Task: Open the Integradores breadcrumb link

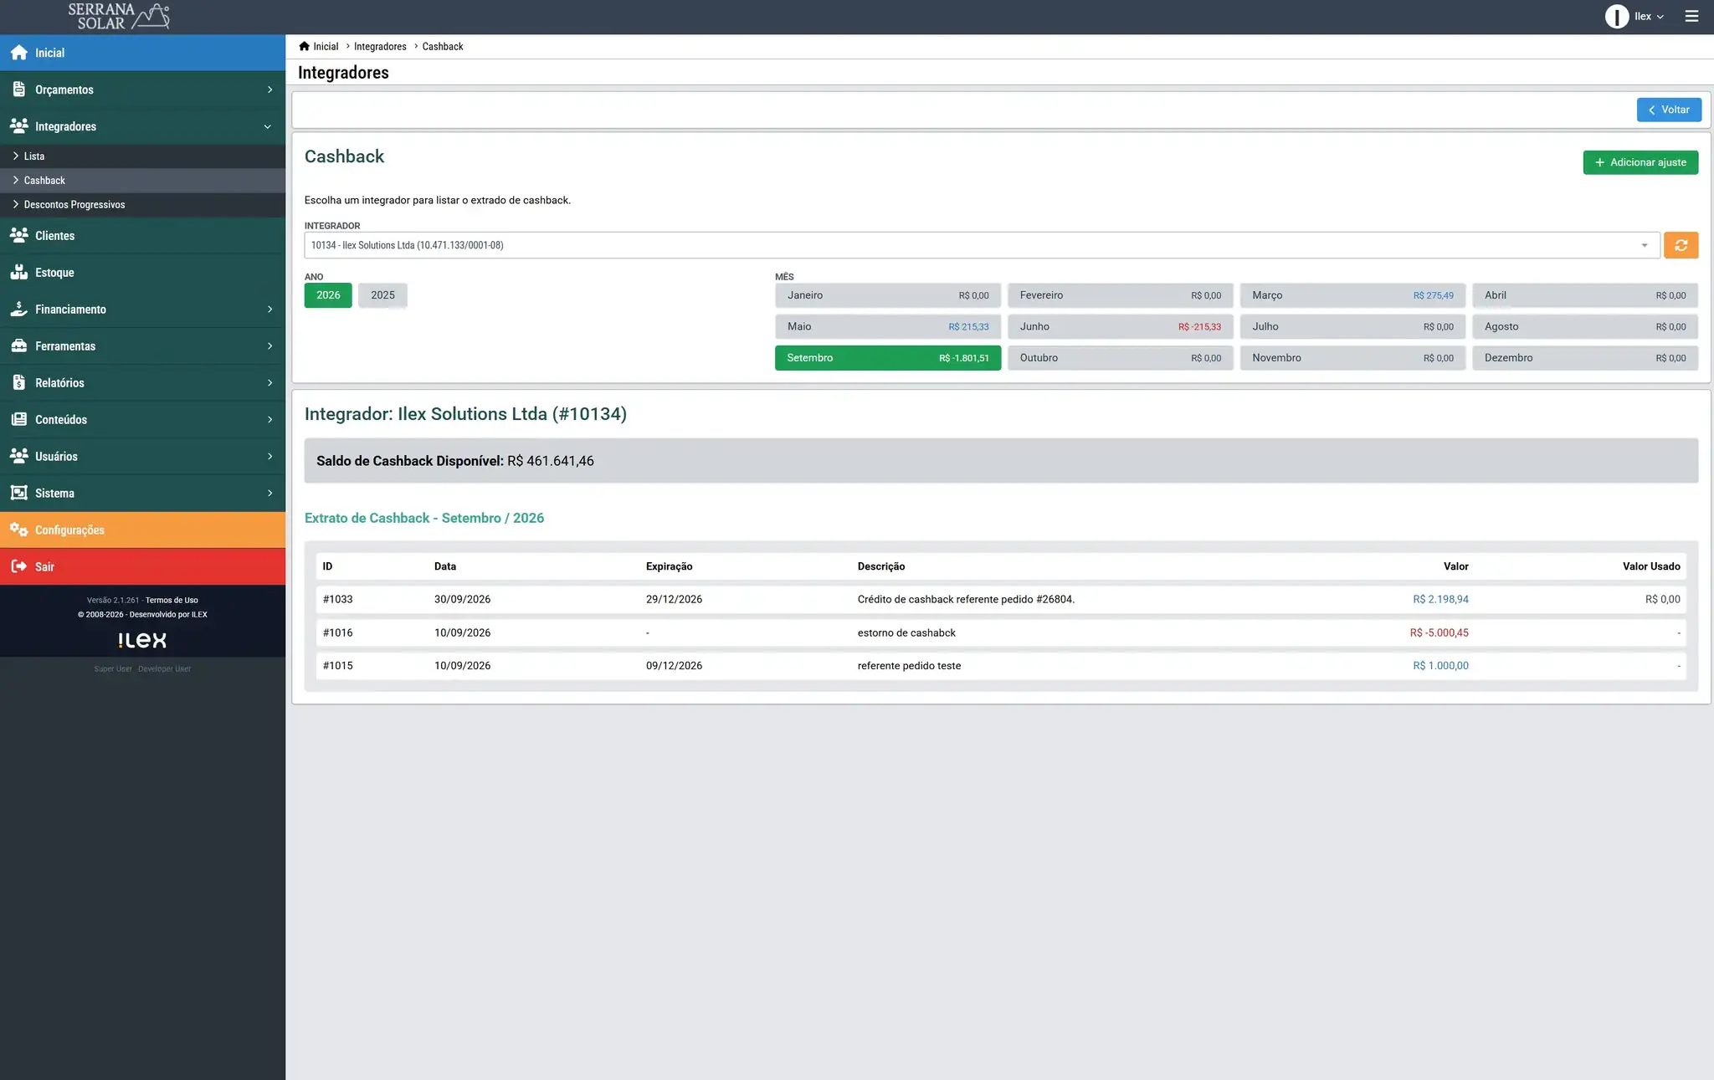Action: click(380, 46)
